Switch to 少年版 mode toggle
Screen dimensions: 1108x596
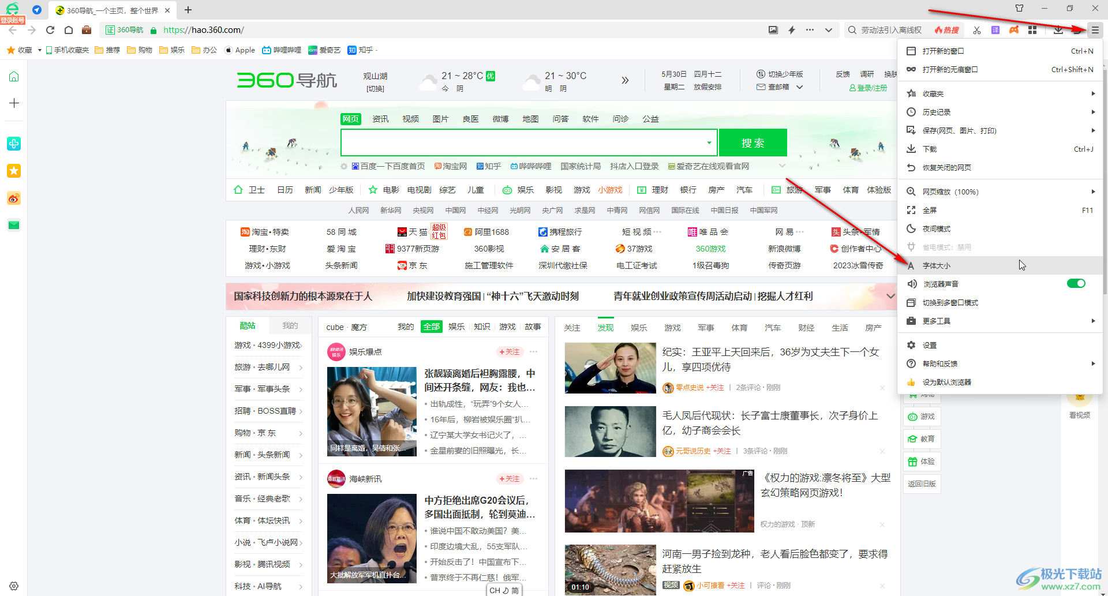780,74
